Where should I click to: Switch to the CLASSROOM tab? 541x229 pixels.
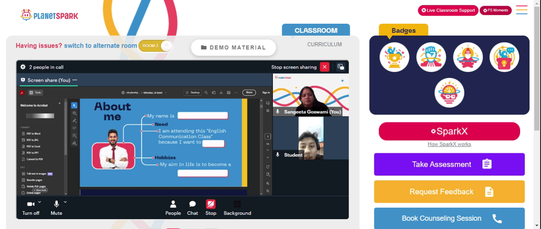[x=316, y=30]
